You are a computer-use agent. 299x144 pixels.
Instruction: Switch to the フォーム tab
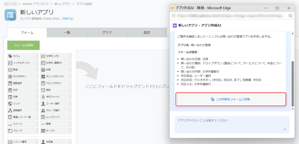(27, 33)
